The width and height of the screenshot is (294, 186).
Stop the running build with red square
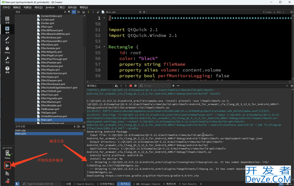(131, 86)
